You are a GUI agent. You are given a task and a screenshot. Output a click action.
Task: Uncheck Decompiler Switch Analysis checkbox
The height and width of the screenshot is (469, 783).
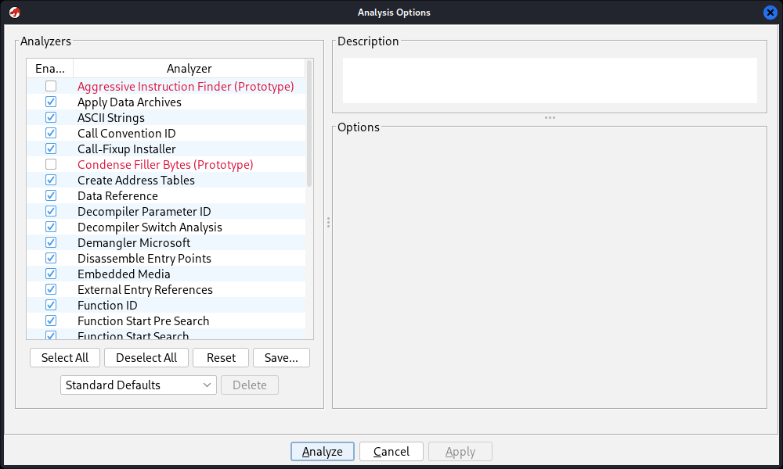pos(51,227)
